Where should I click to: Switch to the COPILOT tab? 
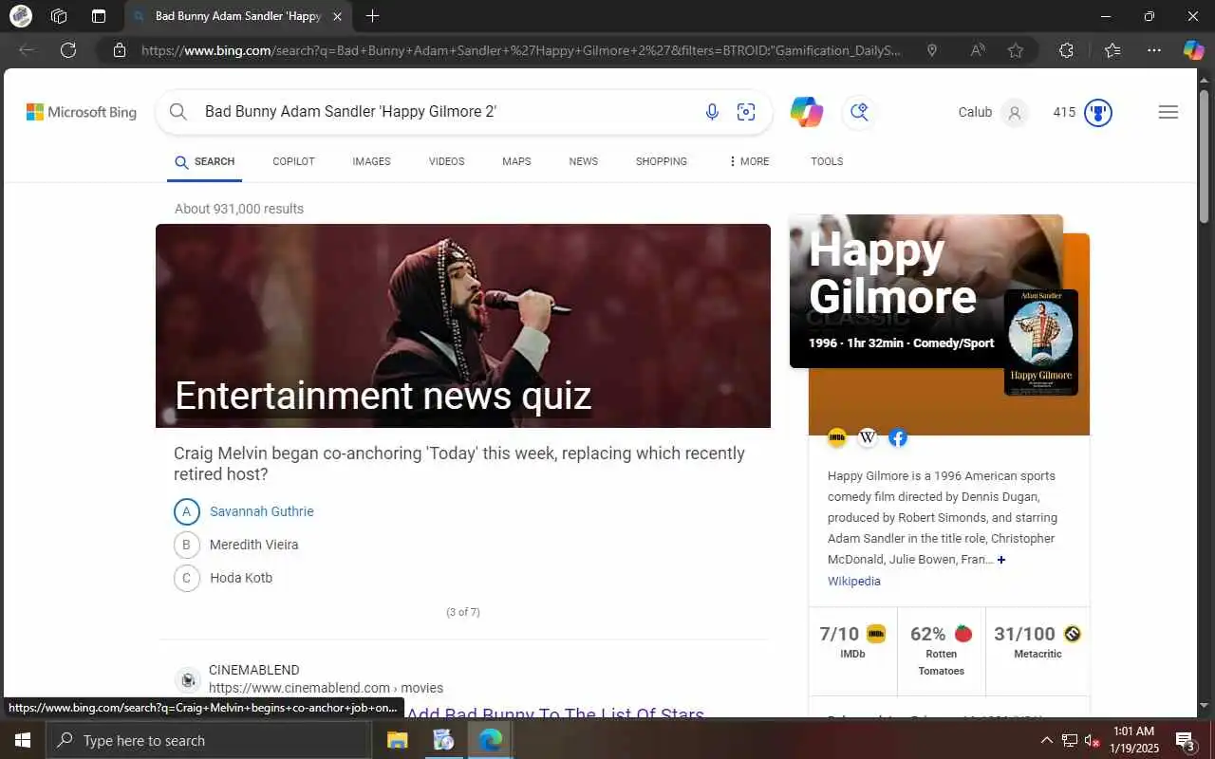click(293, 161)
